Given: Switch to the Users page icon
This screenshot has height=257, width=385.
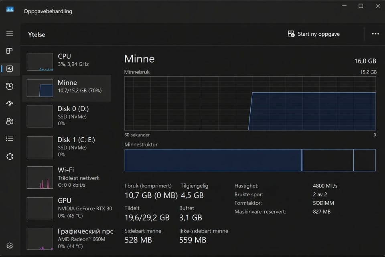Looking at the screenshot, I should (x=10, y=121).
